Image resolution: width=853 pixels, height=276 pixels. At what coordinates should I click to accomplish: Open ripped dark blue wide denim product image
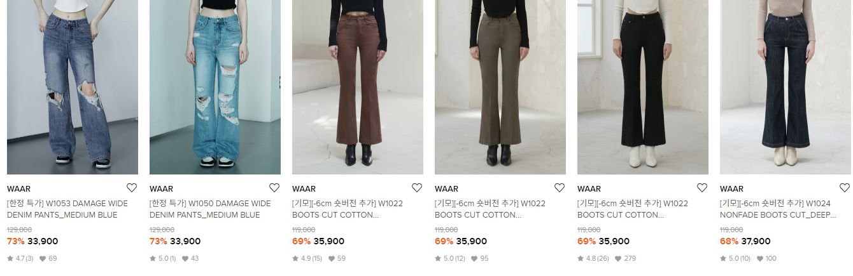click(x=73, y=87)
